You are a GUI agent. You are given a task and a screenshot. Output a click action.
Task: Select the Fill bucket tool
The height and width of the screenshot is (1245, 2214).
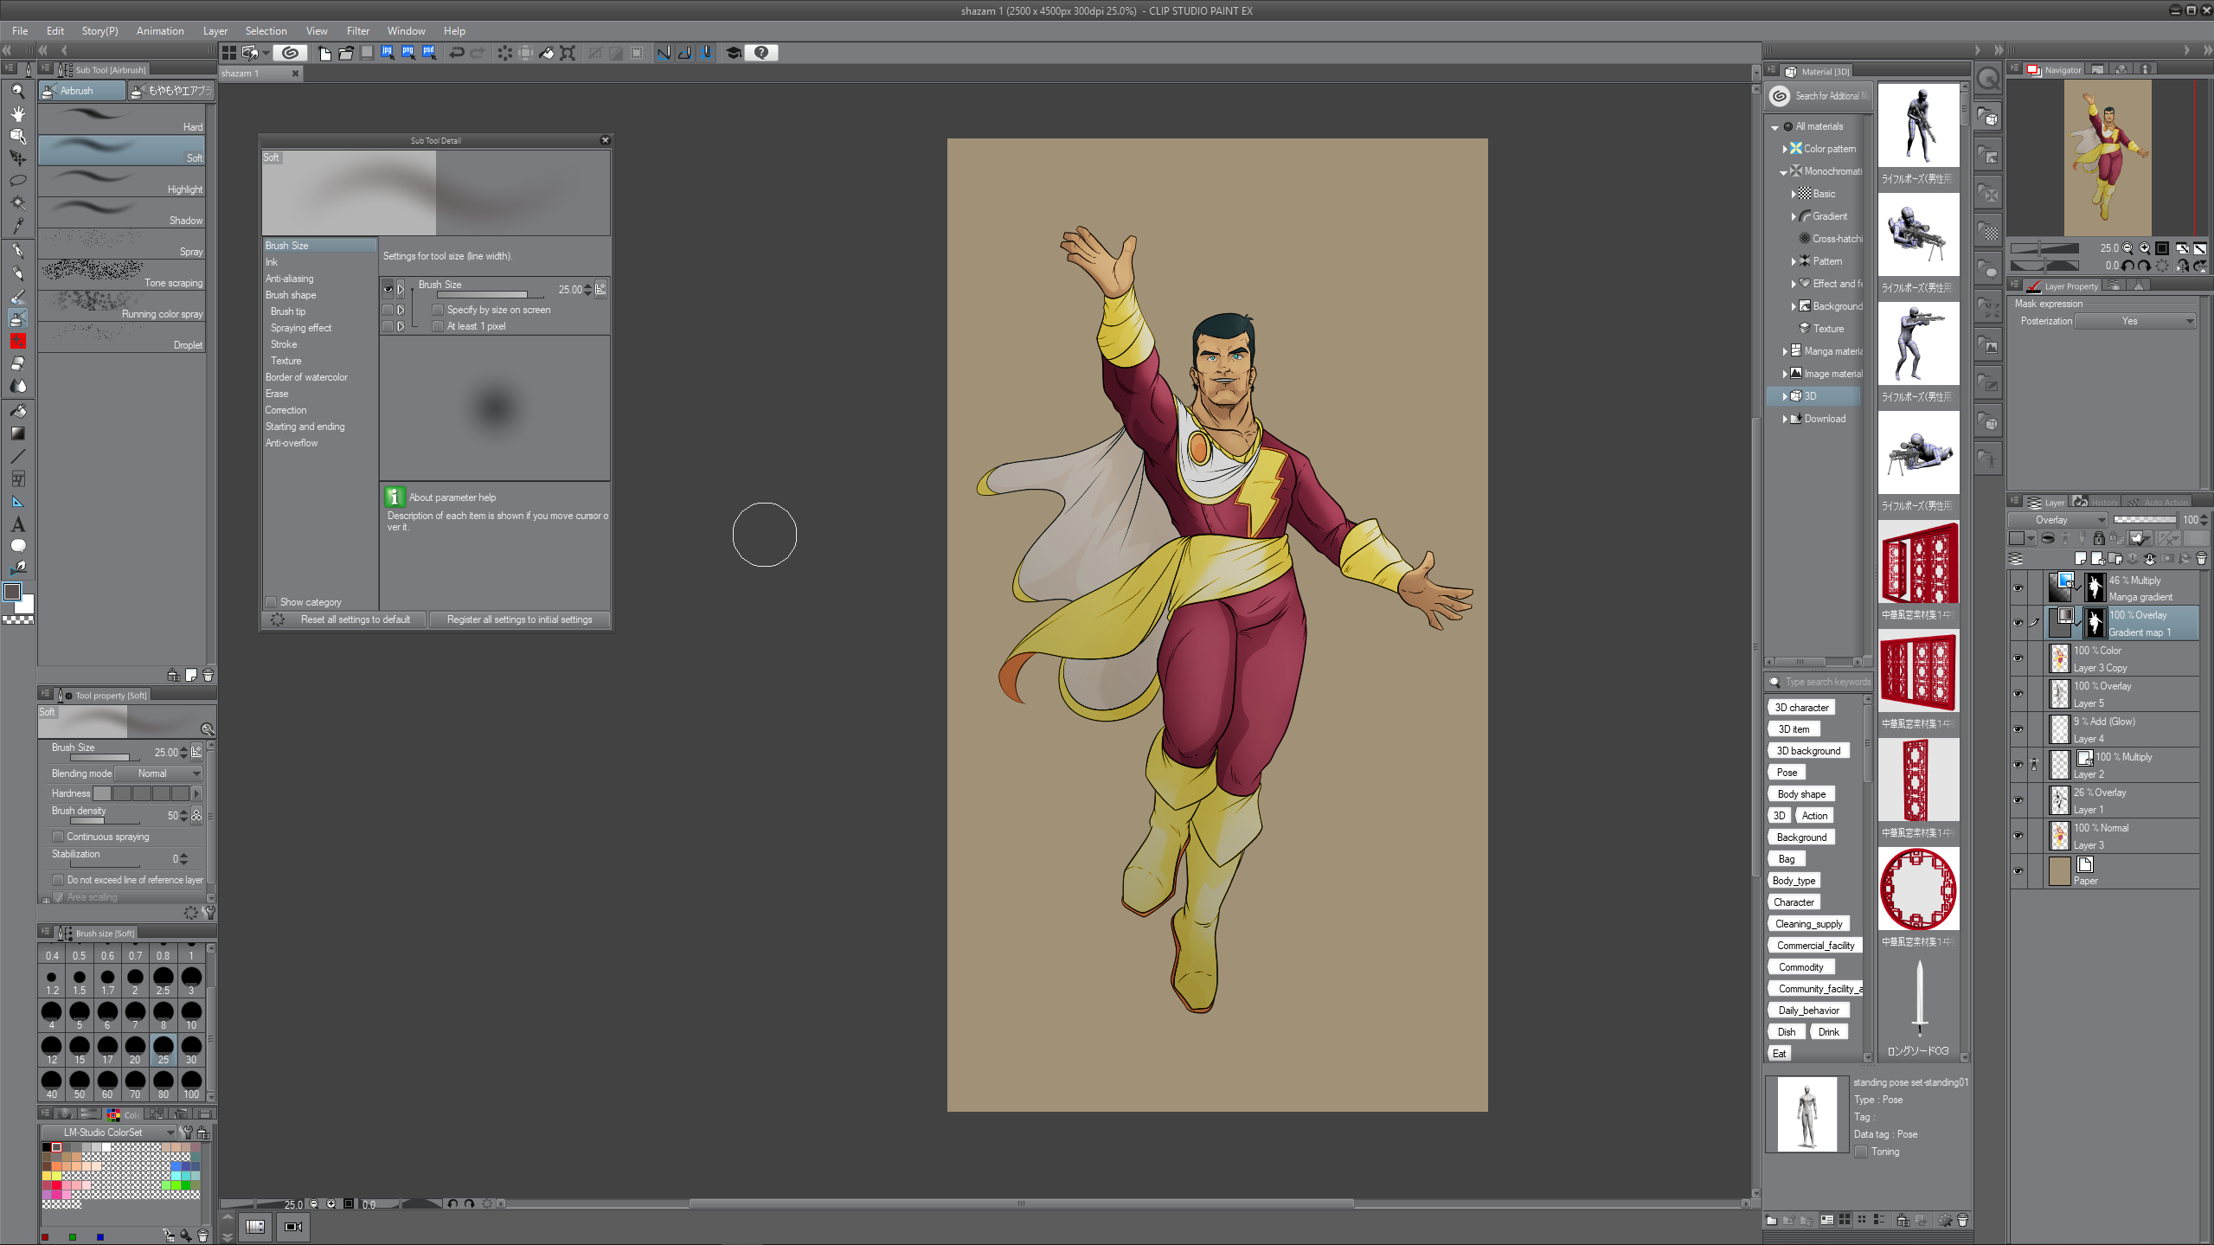pyautogui.click(x=17, y=411)
